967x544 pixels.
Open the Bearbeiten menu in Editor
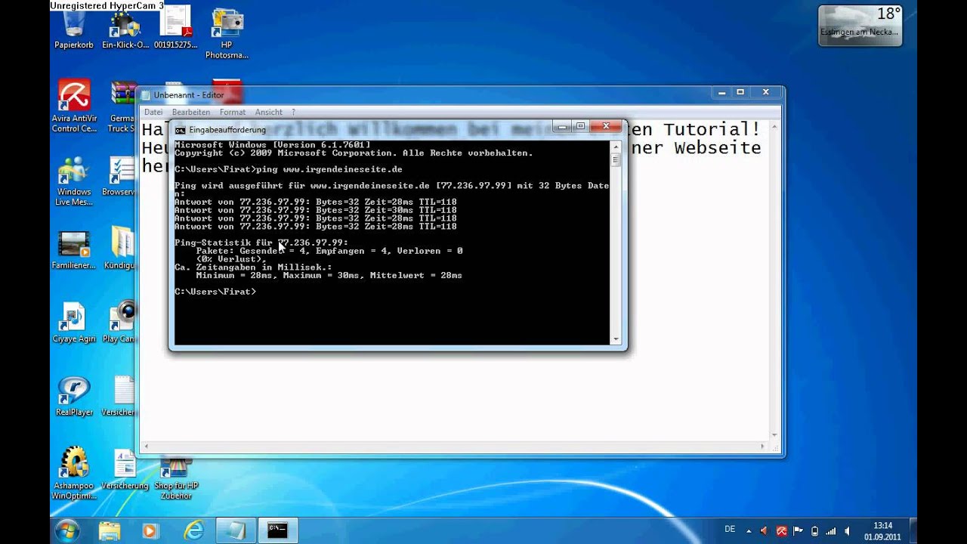[x=191, y=112]
